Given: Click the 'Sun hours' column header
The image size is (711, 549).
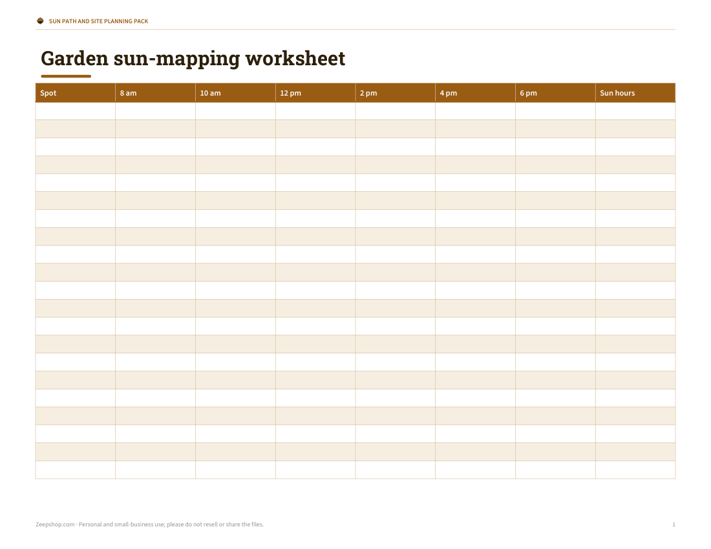Looking at the screenshot, I should [635, 93].
